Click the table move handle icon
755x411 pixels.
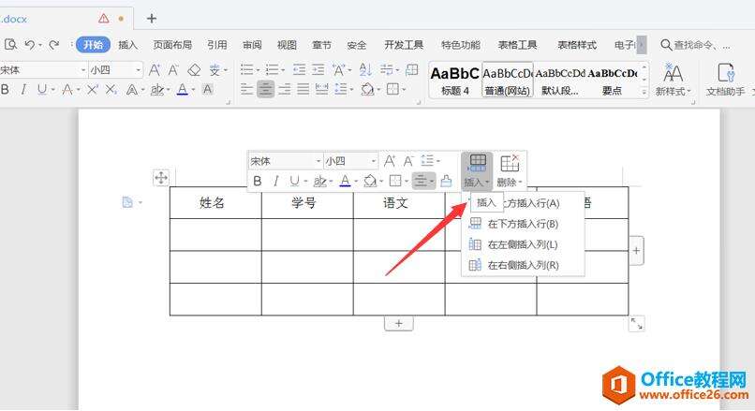pyautogui.click(x=161, y=178)
